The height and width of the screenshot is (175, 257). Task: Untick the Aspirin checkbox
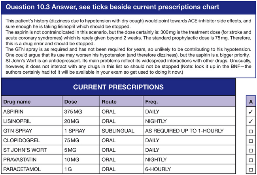pyautogui.click(x=251, y=112)
